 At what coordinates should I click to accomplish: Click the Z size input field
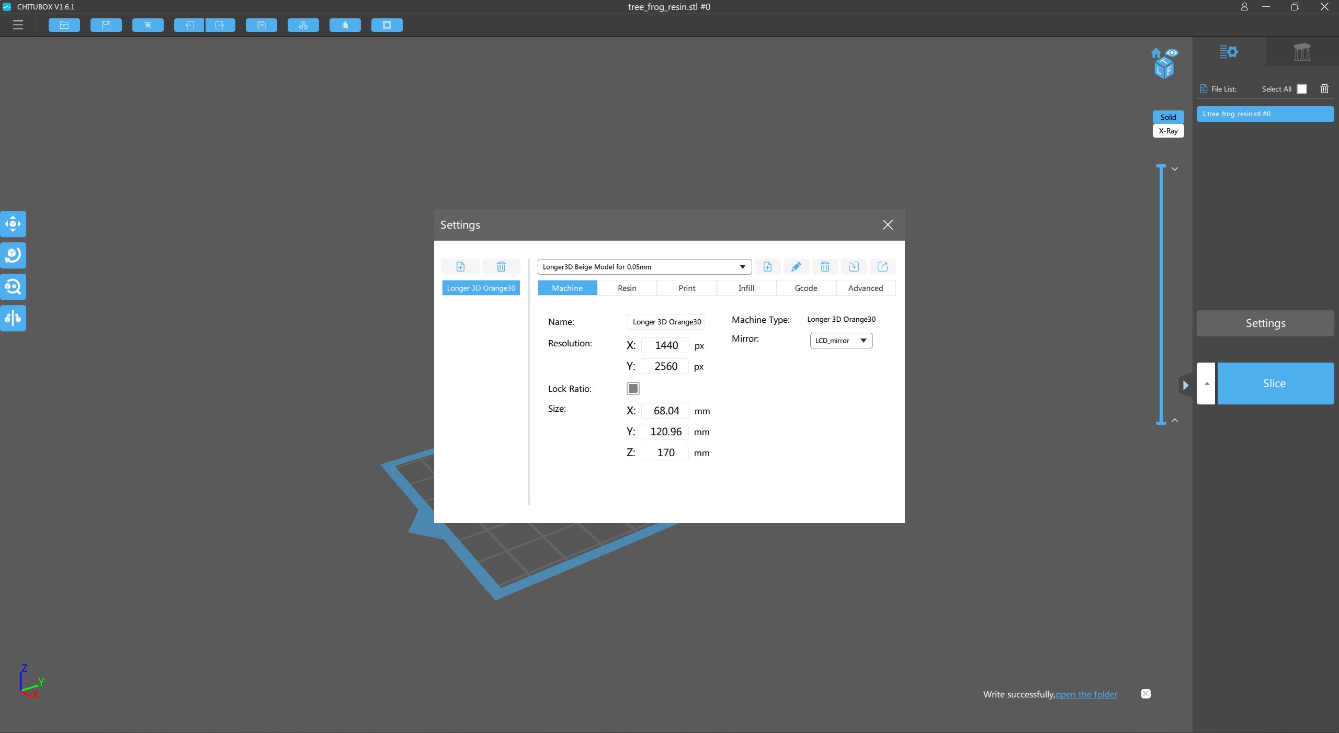[x=665, y=453]
